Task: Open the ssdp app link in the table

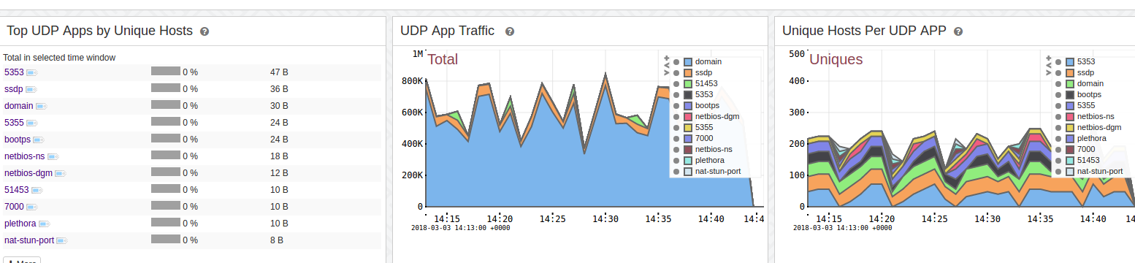Action: [14, 89]
